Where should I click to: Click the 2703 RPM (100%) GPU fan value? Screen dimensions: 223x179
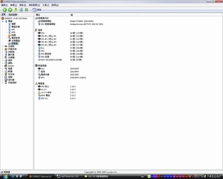(x=78, y=78)
